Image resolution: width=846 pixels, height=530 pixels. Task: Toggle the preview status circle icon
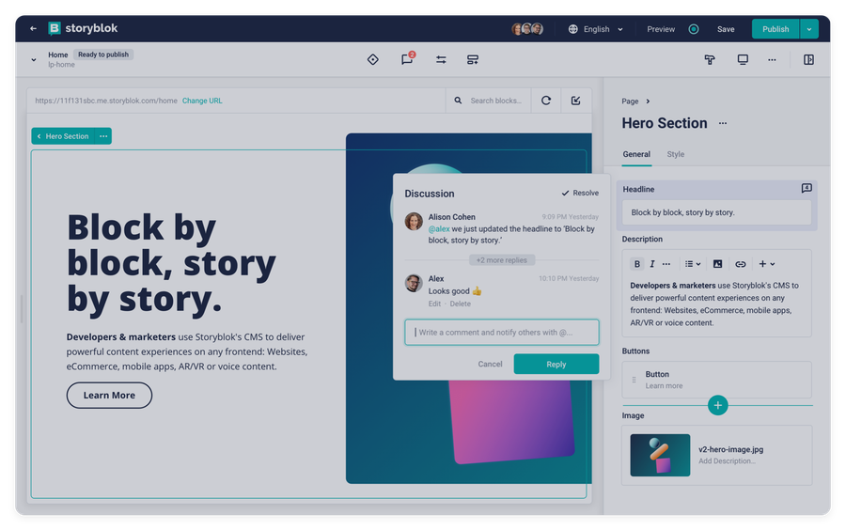(694, 29)
